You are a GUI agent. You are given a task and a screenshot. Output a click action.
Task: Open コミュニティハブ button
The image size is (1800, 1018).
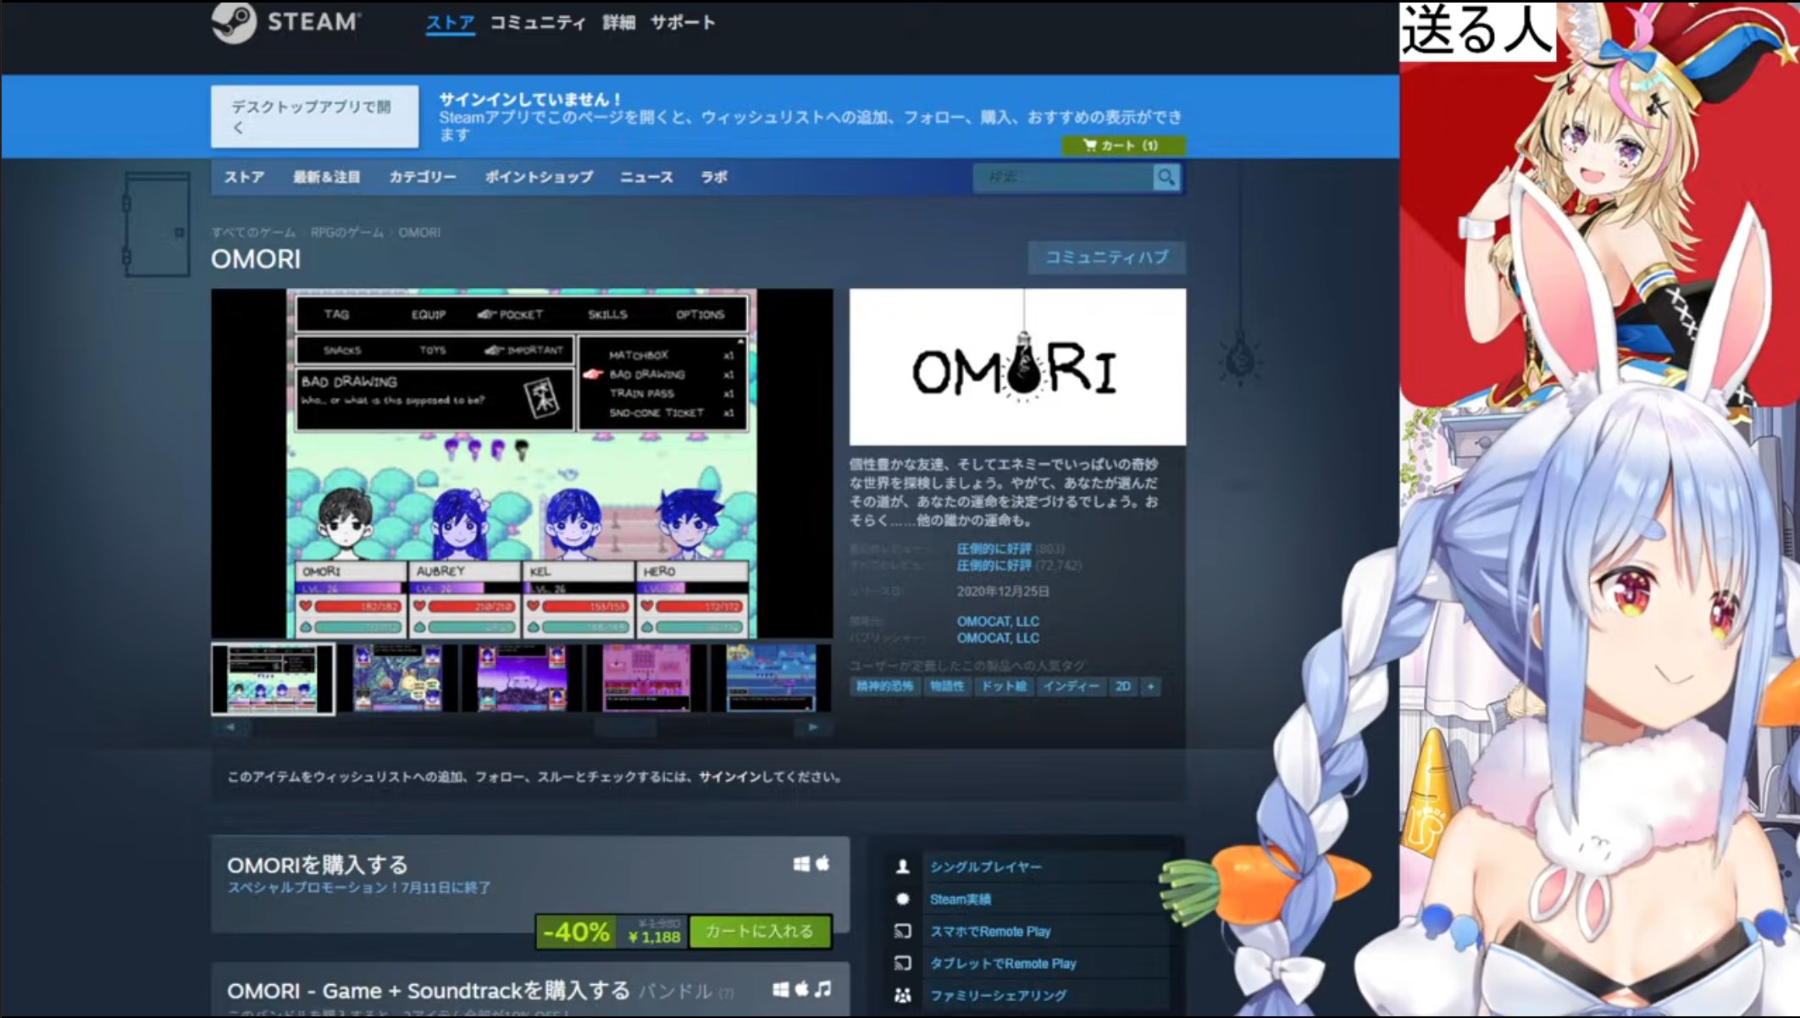pos(1106,257)
